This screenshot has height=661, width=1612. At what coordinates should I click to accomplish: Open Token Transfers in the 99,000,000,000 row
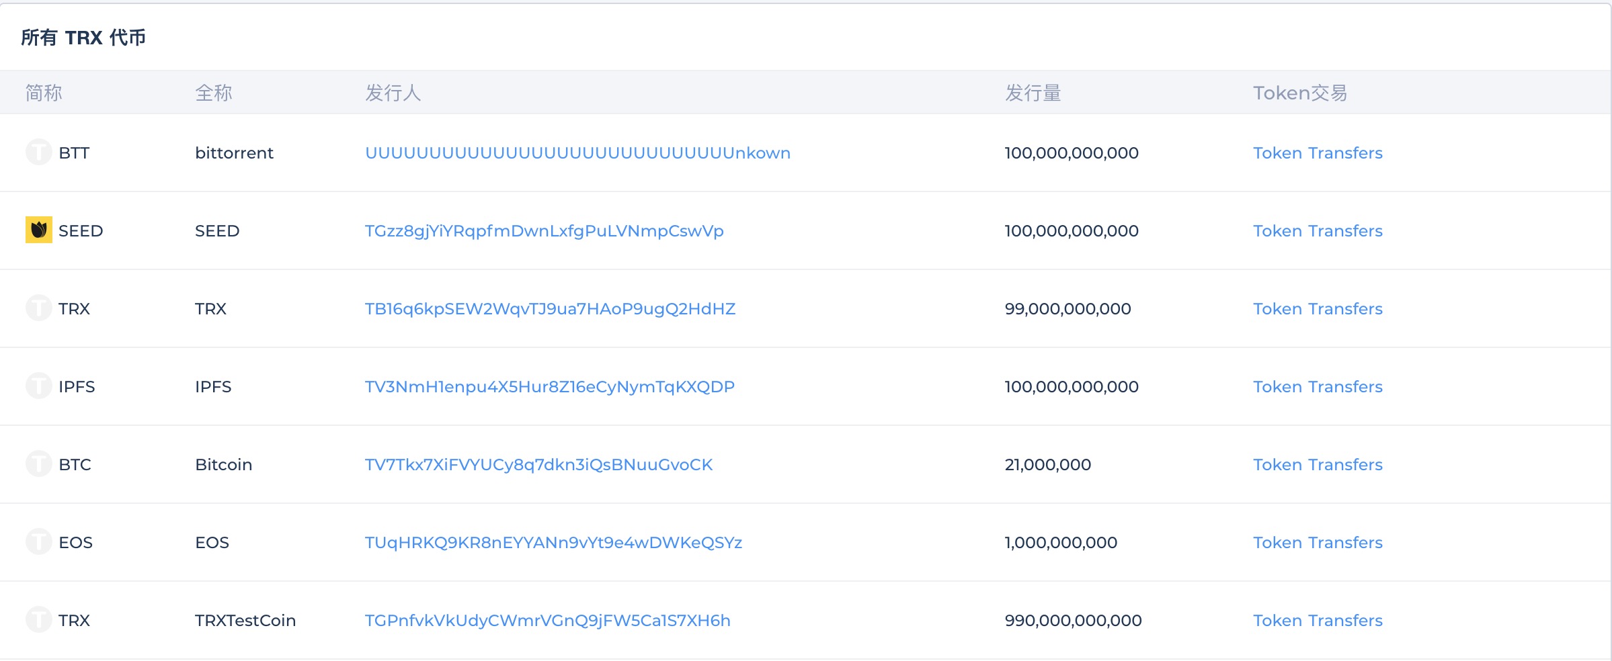click(x=1318, y=309)
